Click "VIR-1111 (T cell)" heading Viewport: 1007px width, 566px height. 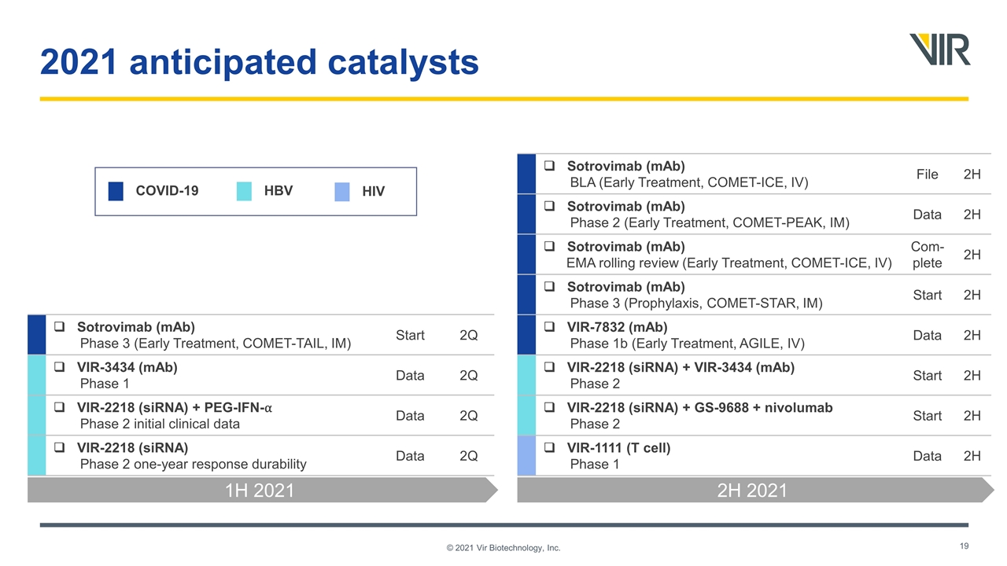618,447
